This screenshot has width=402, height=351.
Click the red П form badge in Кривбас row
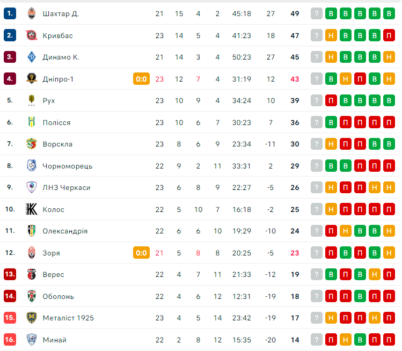tap(389, 35)
